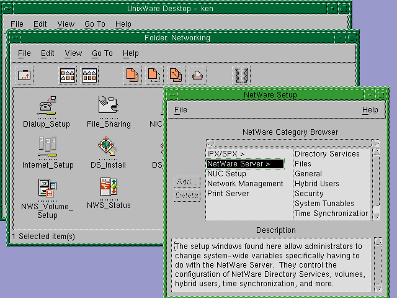
Task: Click the copy documents toolbar icon
Action: (x=132, y=75)
